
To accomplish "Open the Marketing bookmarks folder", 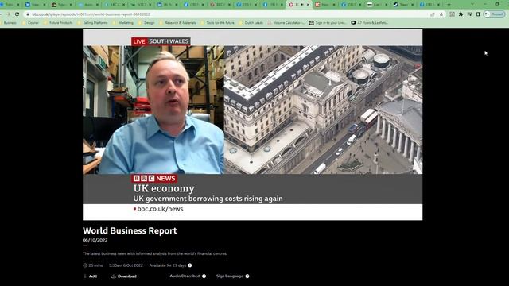I will [x=123, y=23].
